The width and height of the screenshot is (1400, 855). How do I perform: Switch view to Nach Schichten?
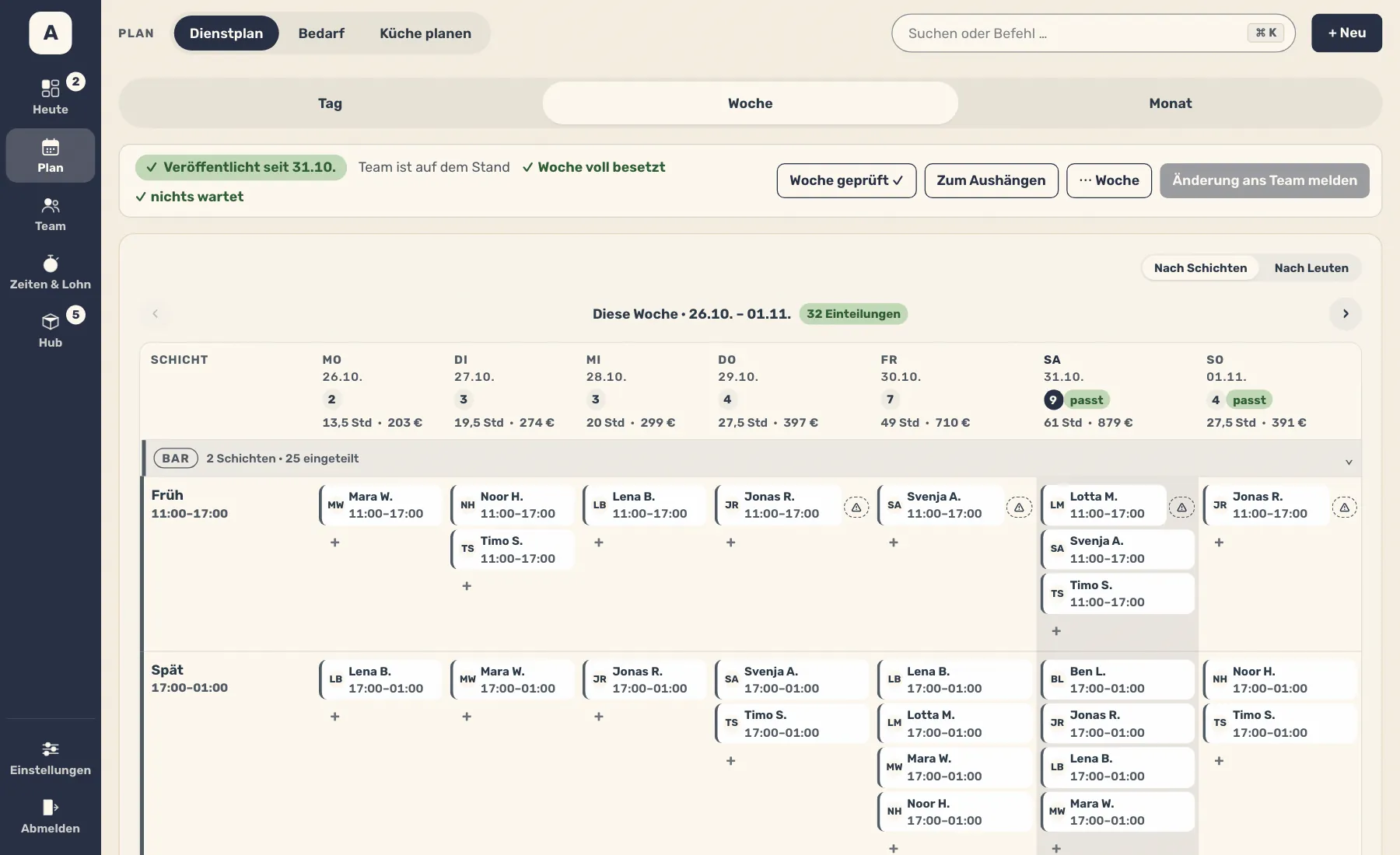(x=1200, y=267)
